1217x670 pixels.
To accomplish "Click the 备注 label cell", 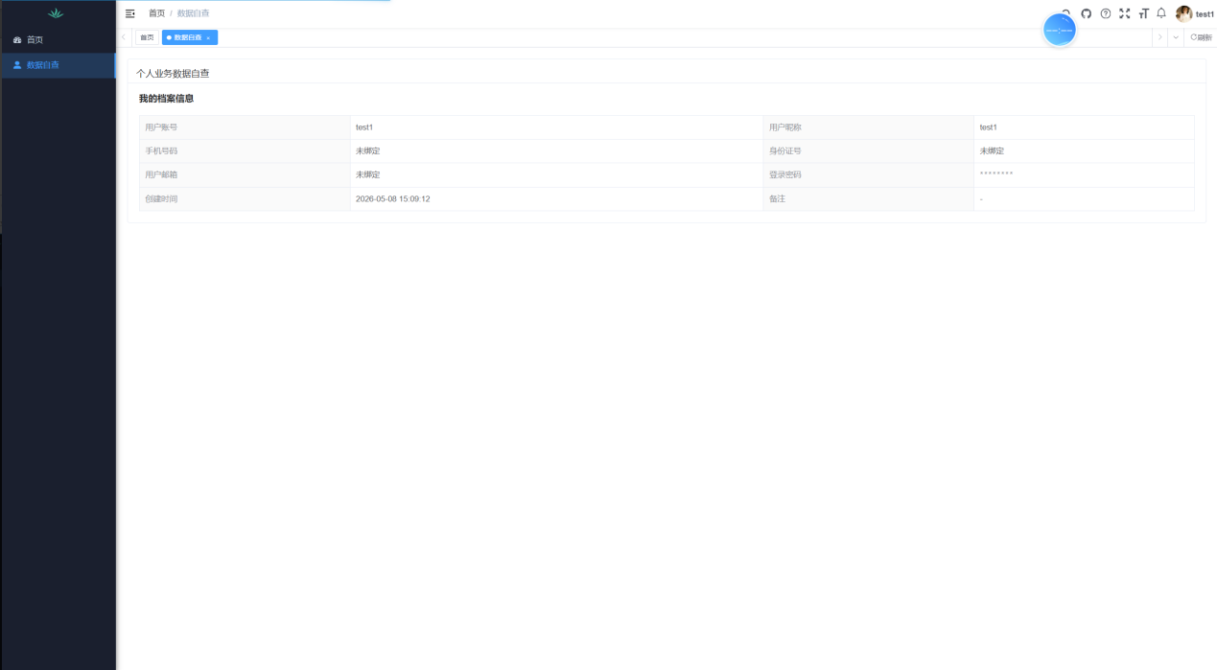I will click(868, 199).
